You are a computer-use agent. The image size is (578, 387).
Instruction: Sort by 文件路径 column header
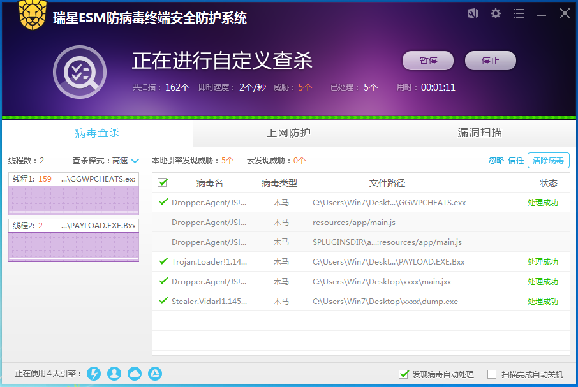(x=387, y=183)
